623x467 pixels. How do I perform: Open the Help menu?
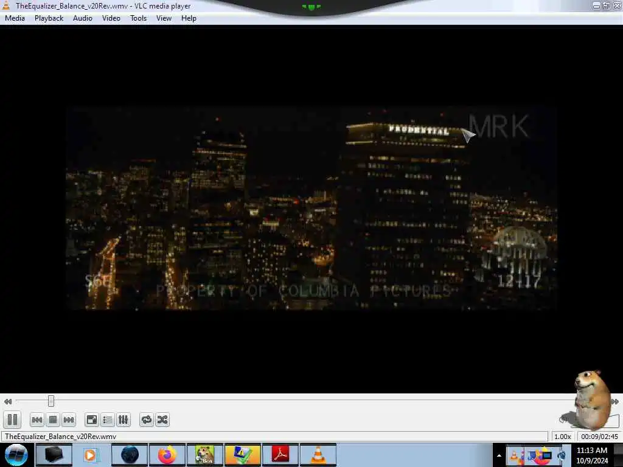189,18
